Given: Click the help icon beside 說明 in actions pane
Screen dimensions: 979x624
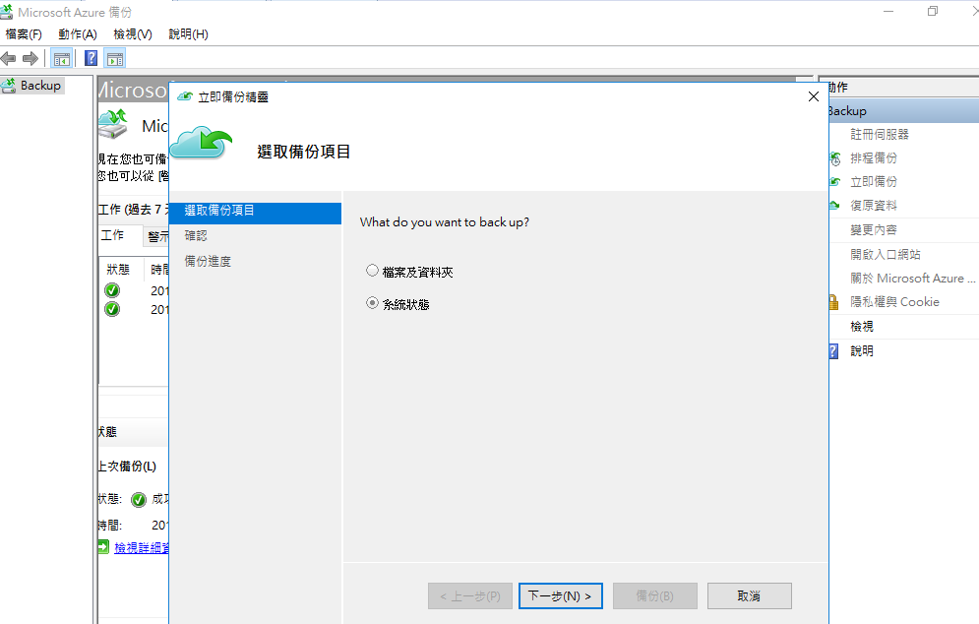Looking at the screenshot, I should pos(833,351).
